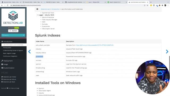Click the Introduction breadcrumb link
The width and height of the screenshot is (170, 96).
point(56,9)
